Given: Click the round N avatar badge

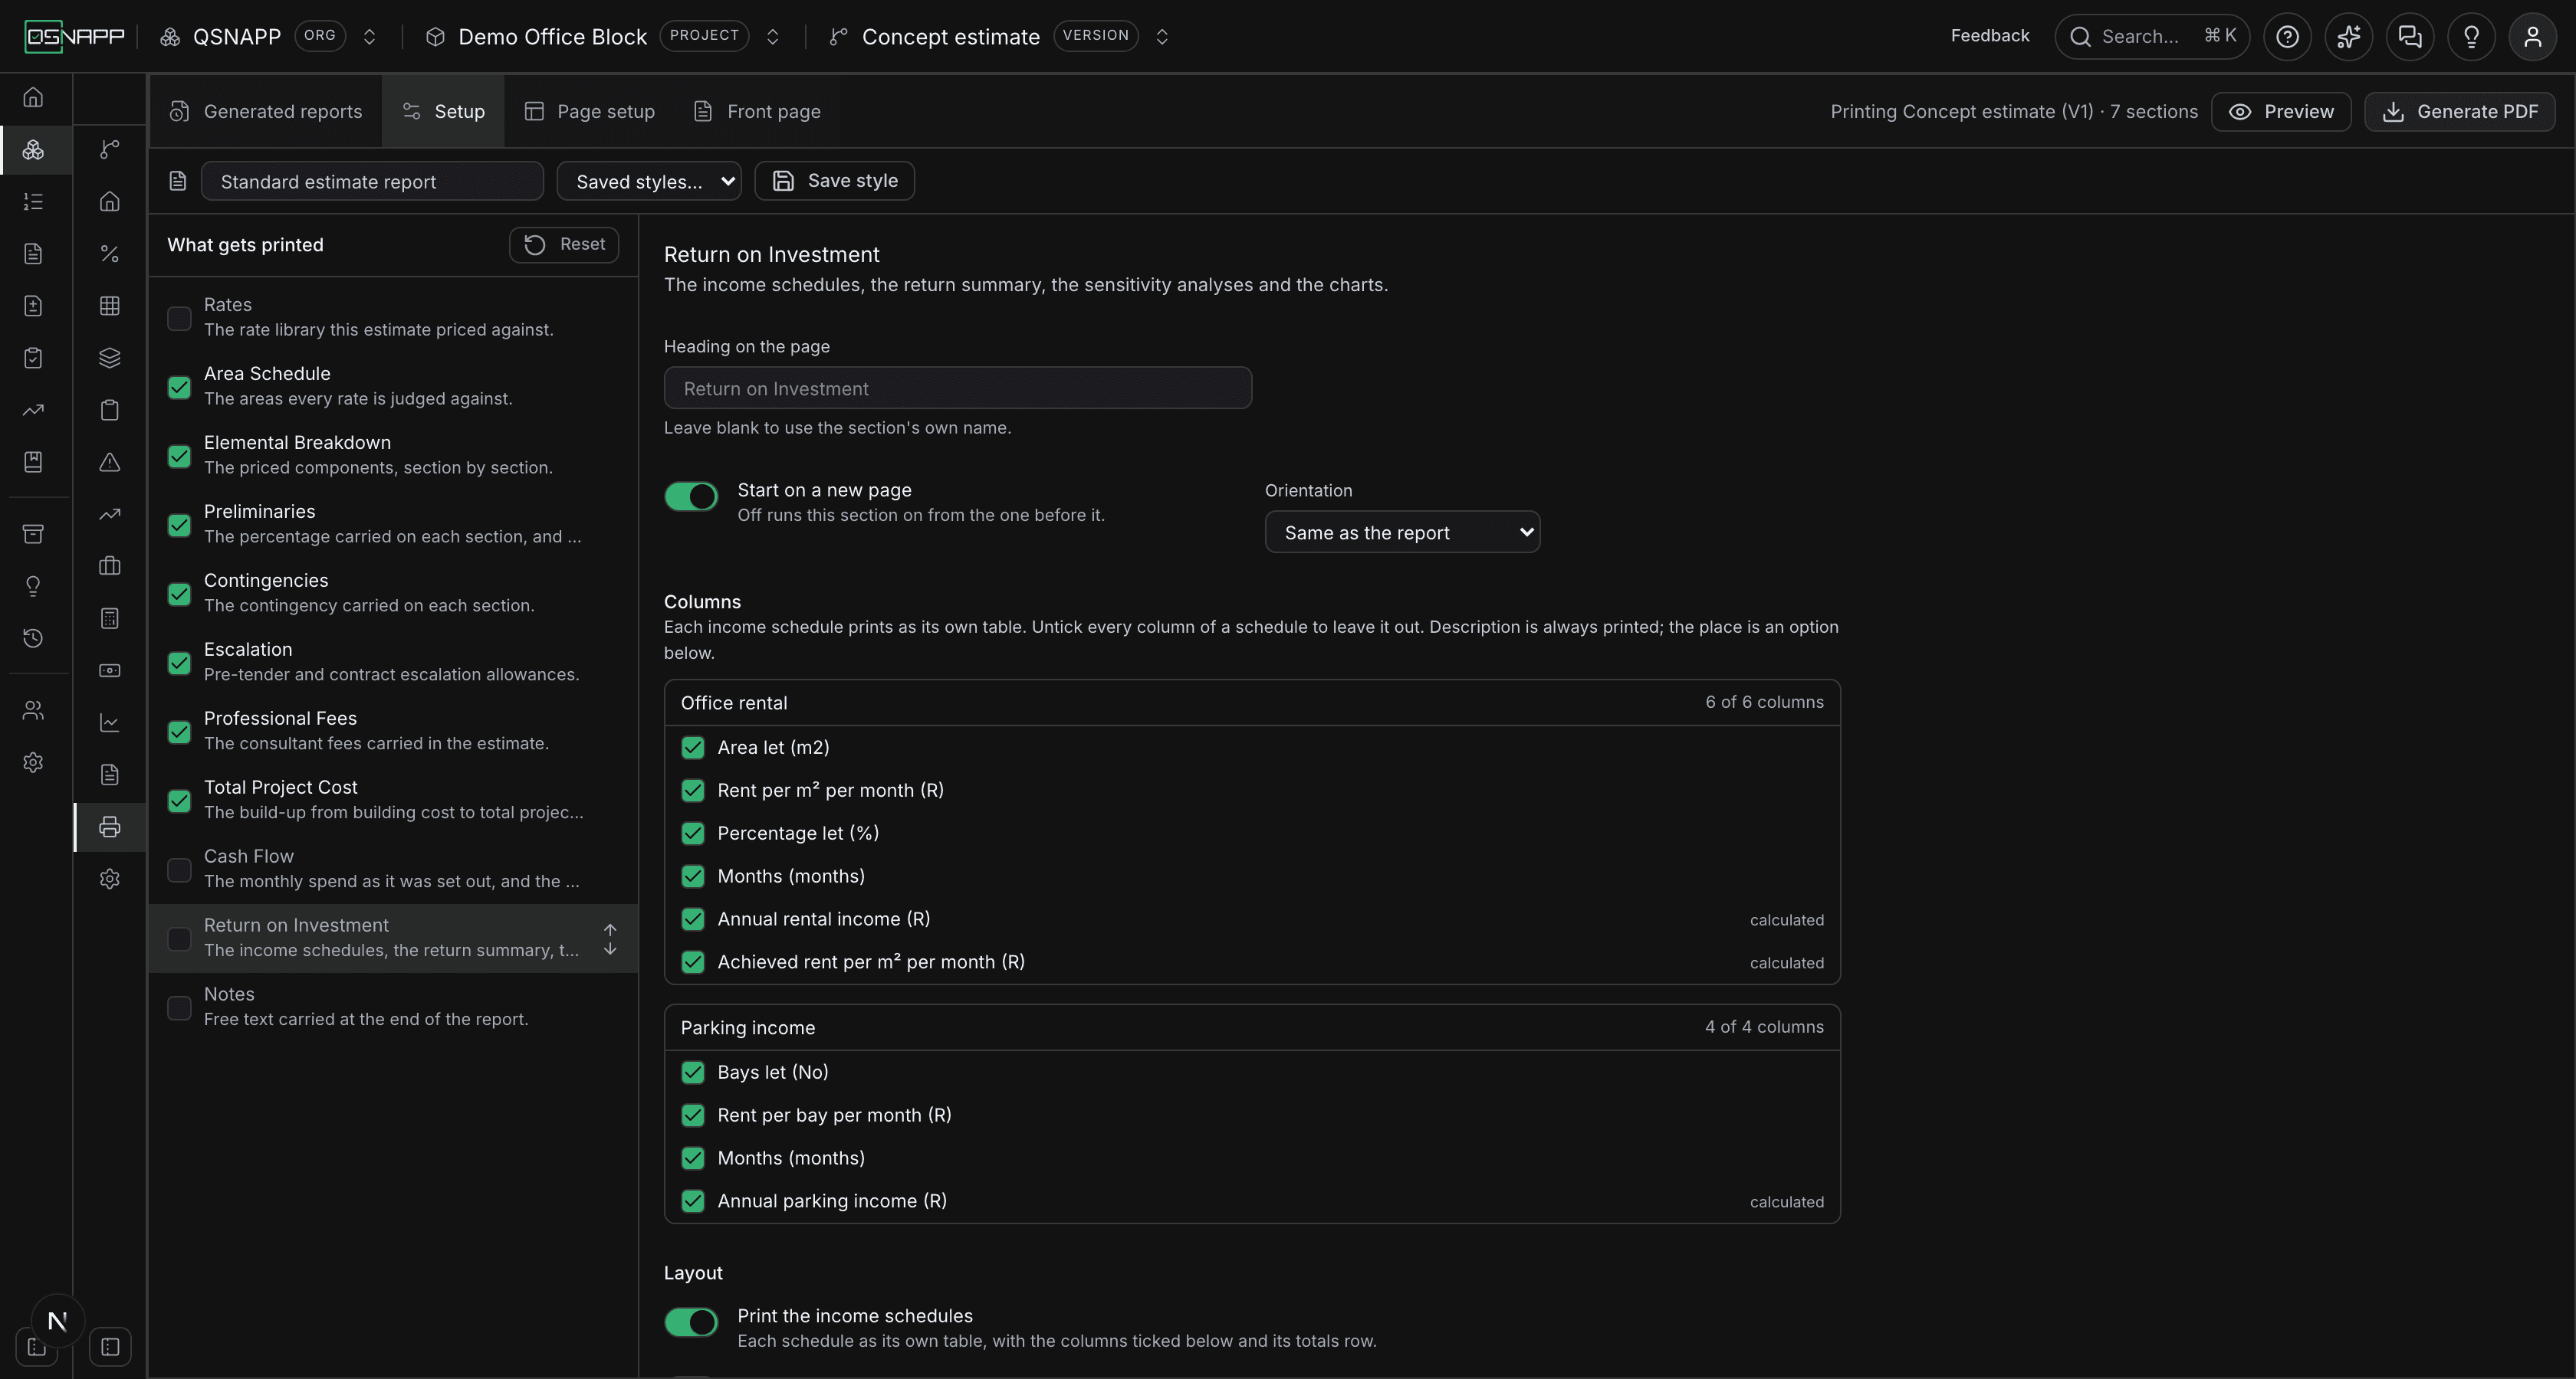Looking at the screenshot, I should (x=57, y=1321).
